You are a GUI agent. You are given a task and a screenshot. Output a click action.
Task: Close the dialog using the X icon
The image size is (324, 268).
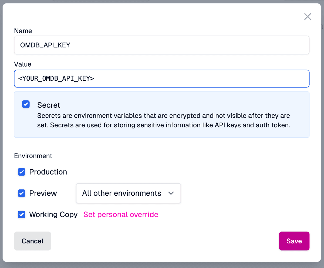[308, 16]
